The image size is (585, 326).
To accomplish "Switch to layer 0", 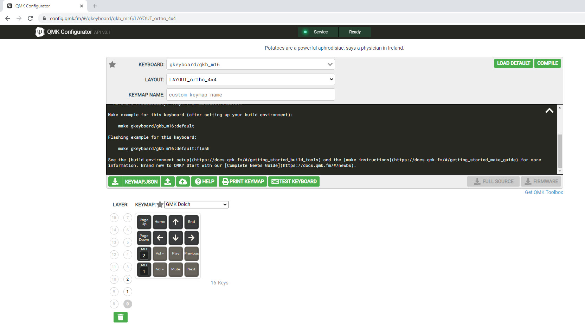I will tap(128, 304).
